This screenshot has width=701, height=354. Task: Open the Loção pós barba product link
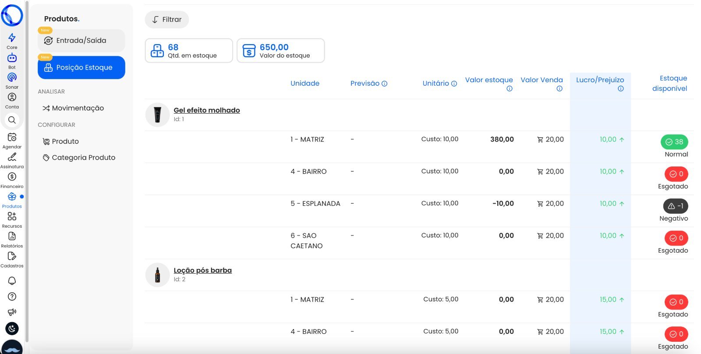(203, 270)
